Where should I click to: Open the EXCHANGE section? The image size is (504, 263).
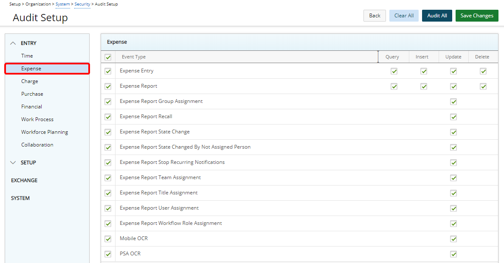(24, 180)
